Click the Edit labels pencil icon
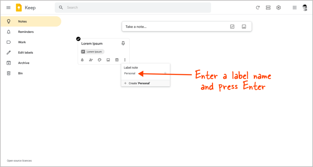This screenshot has width=313, height=167. (9, 53)
